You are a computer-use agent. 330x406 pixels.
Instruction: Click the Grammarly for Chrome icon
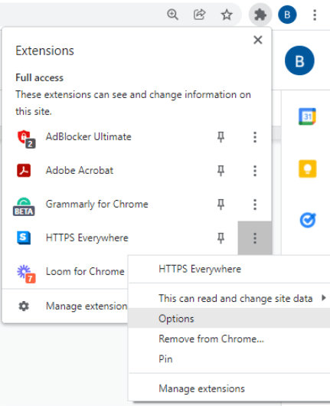(24, 207)
